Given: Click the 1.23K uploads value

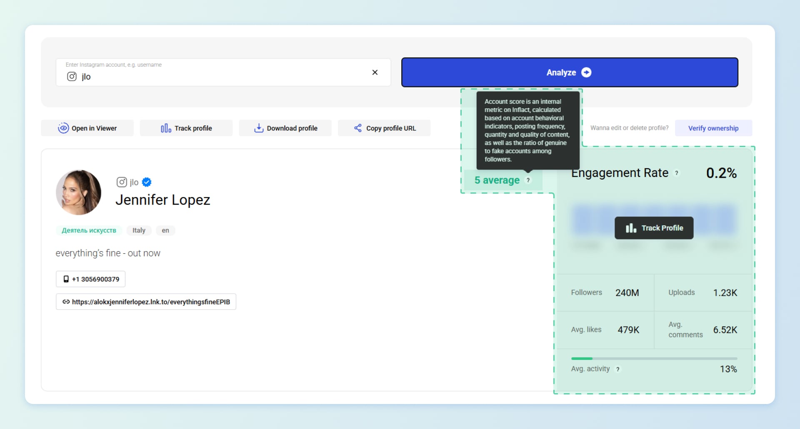Looking at the screenshot, I should [725, 293].
